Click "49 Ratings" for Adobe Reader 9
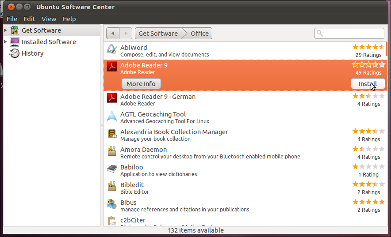Screen dimensions: 391x237 (368, 73)
